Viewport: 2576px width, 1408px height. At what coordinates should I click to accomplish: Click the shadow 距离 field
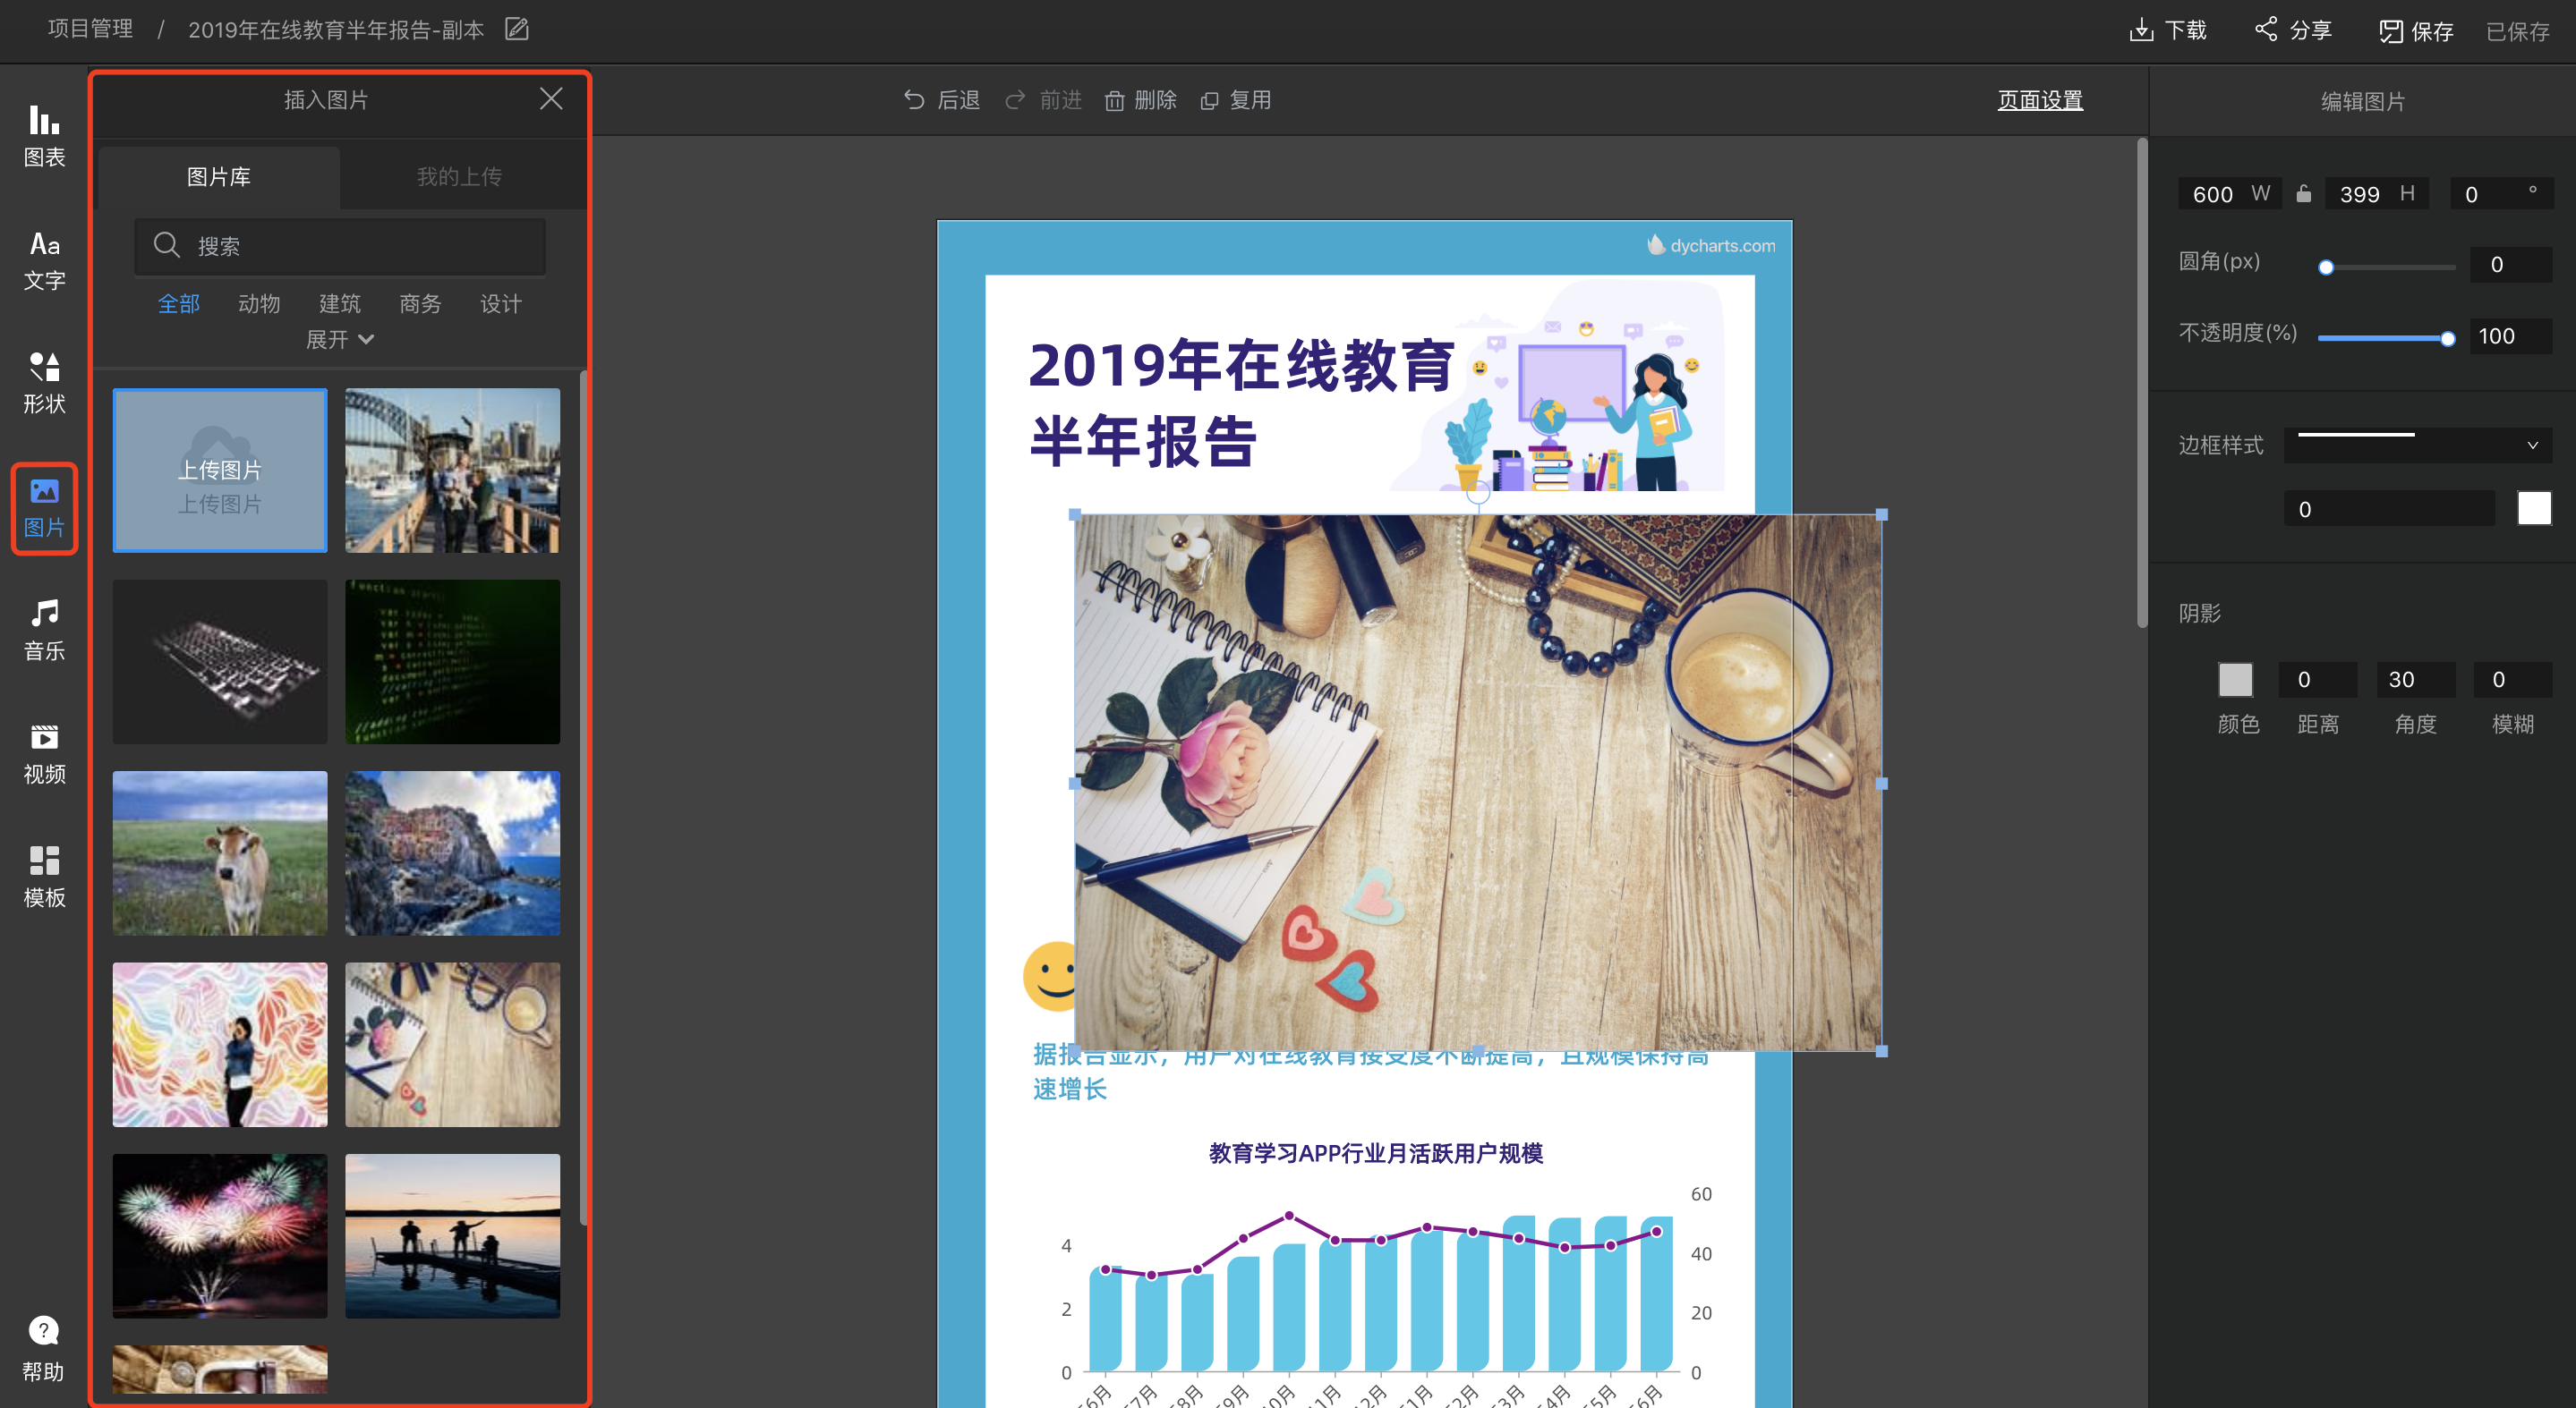[x=2318, y=680]
